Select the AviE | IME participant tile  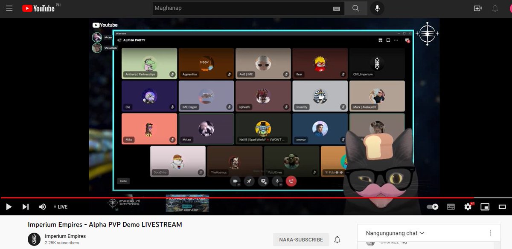(263, 63)
